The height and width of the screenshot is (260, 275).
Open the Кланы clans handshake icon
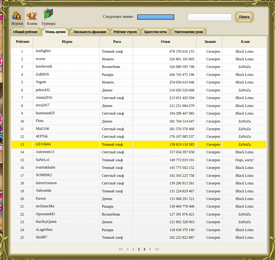32,17
